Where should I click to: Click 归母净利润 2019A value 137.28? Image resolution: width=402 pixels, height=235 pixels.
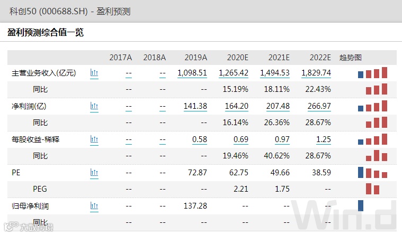pos(195,206)
